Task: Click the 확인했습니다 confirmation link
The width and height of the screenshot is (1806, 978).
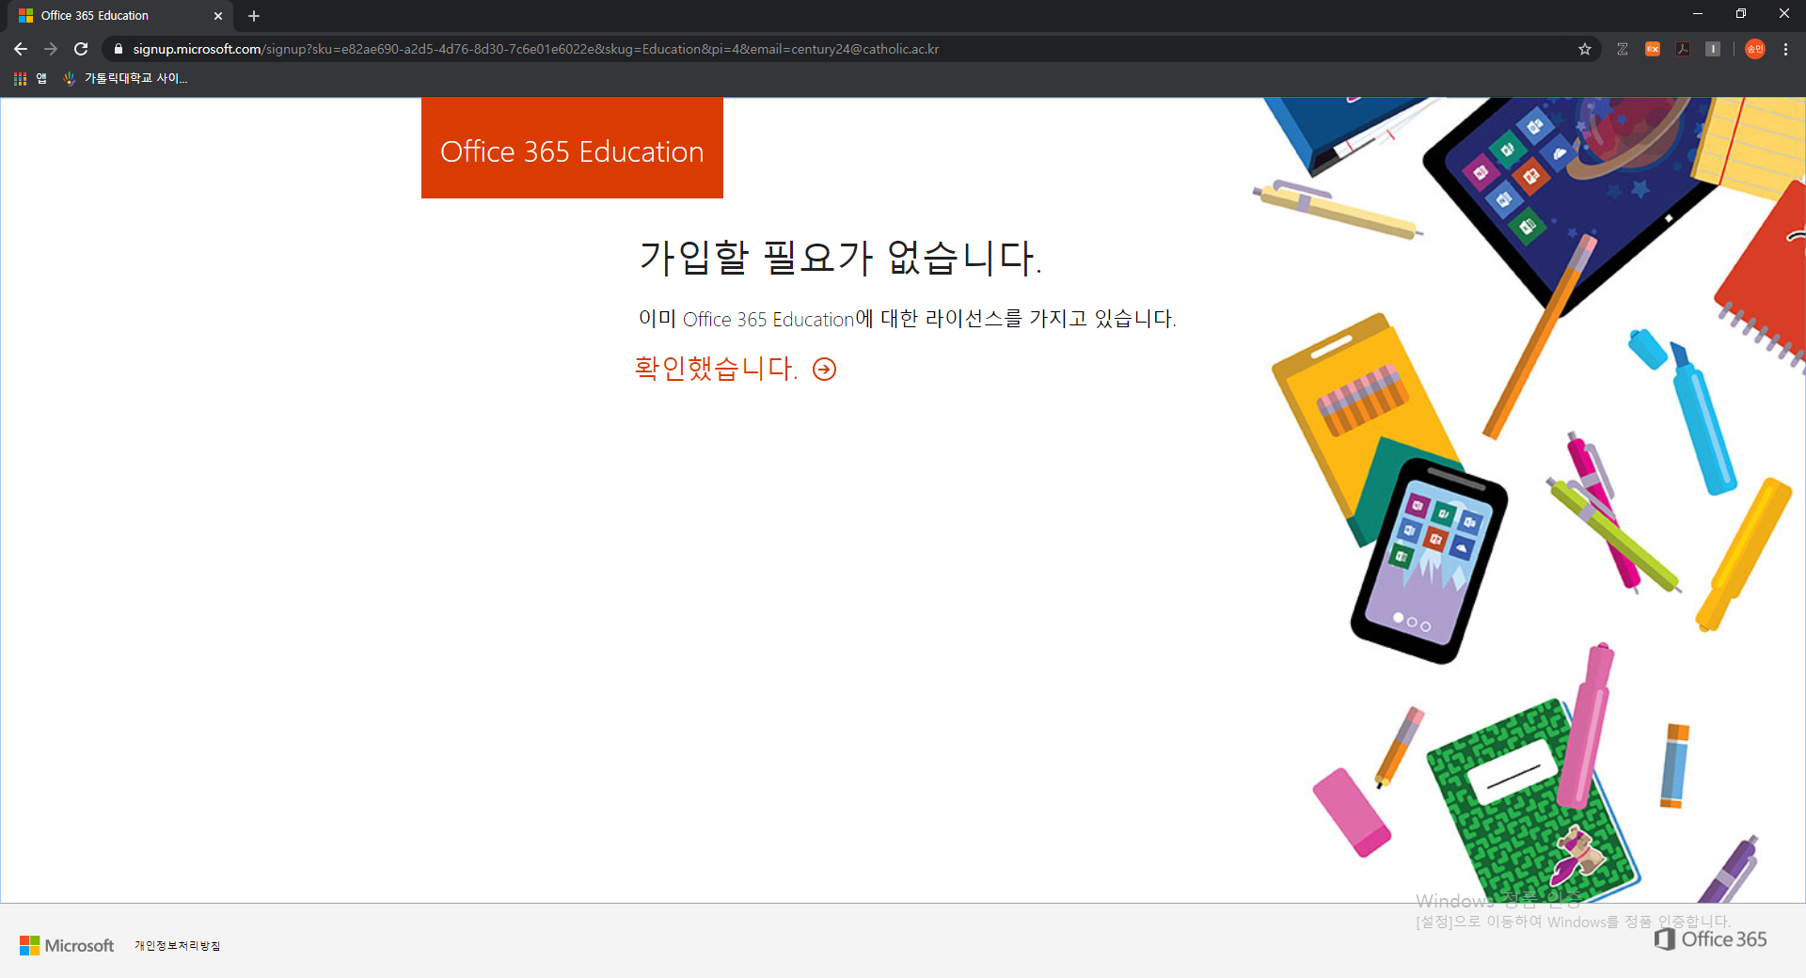Action: pos(713,368)
